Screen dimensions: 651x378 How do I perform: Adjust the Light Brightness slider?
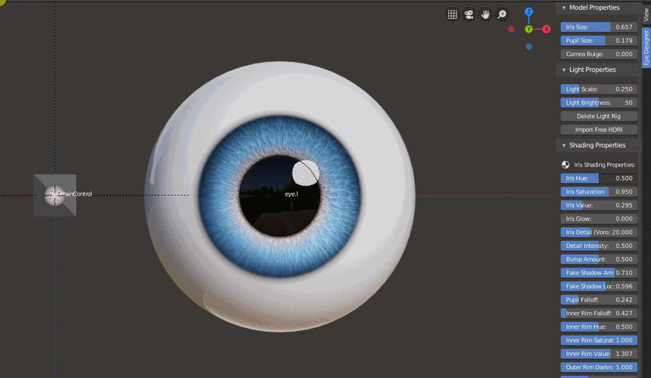(x=599, y=103)
